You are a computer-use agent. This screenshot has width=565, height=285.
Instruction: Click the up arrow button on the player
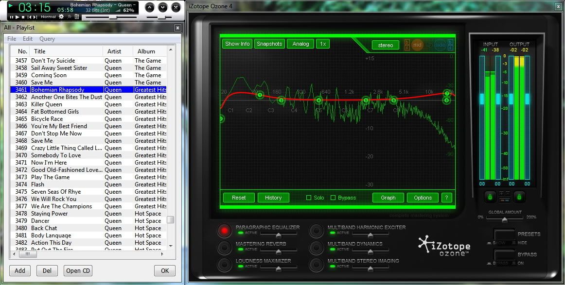pyautogui.click(x=150, y=7)
